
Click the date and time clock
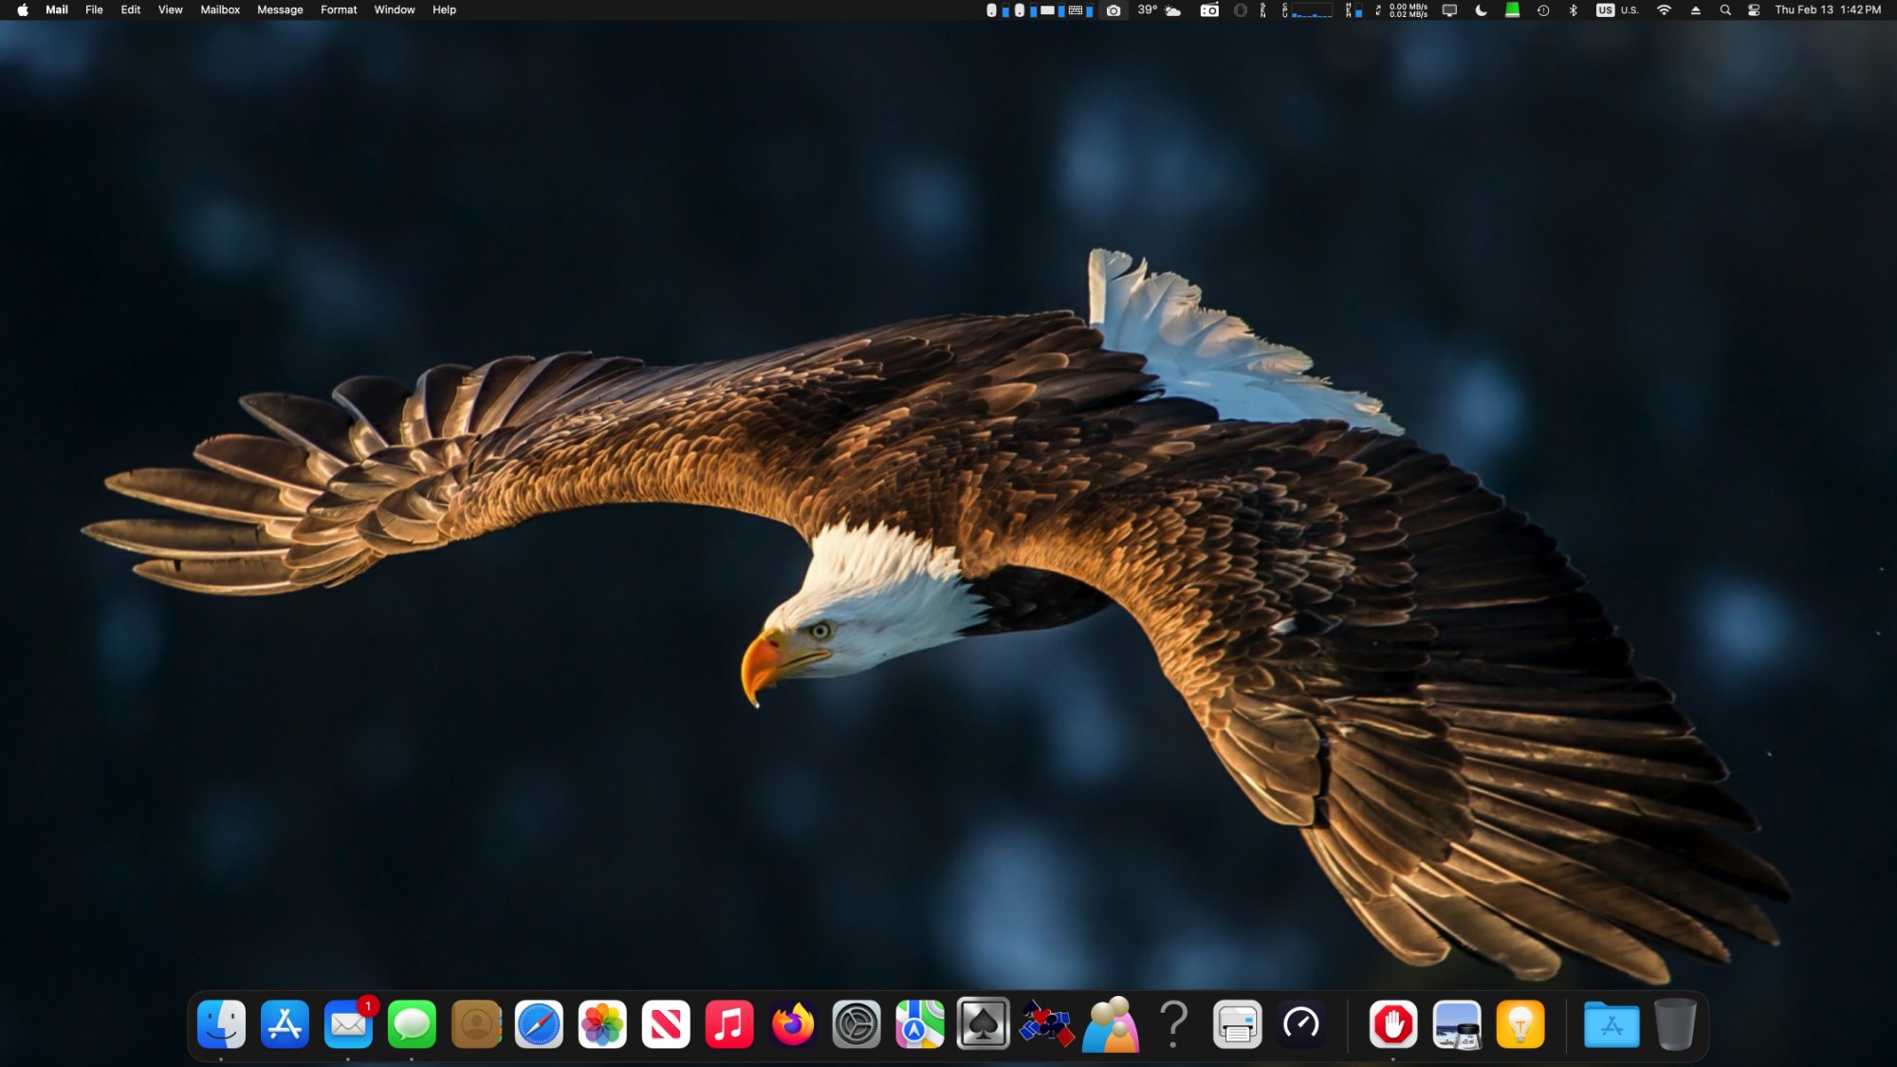pos(1827,10)
